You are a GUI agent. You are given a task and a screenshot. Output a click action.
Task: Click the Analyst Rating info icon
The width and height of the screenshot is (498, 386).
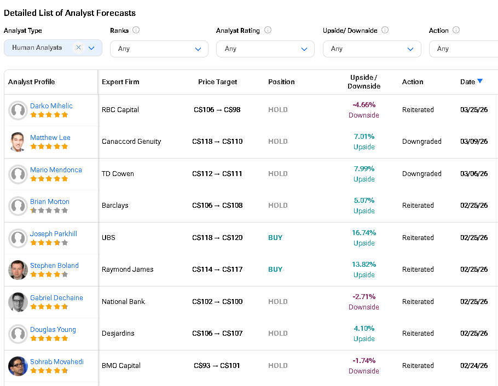268,30
